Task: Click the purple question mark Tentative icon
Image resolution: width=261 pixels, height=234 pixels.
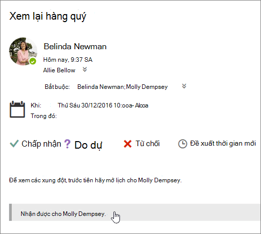Action: tap(67, 144)
